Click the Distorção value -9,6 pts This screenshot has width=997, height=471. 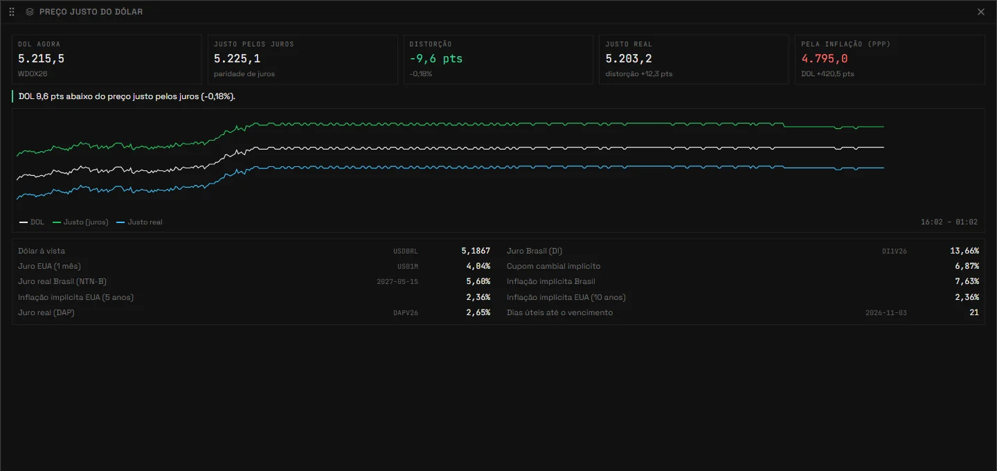point(436,59)
